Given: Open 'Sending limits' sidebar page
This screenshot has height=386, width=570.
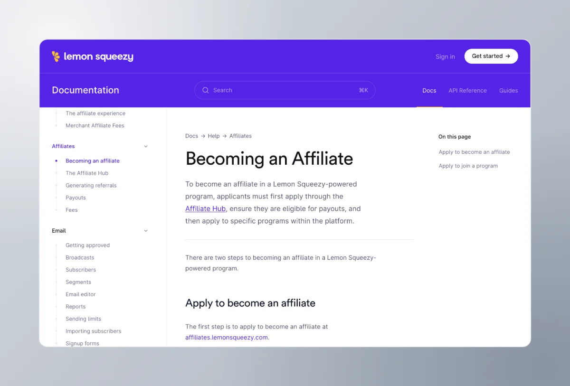Looking at the screenshot, I should 84,319.
